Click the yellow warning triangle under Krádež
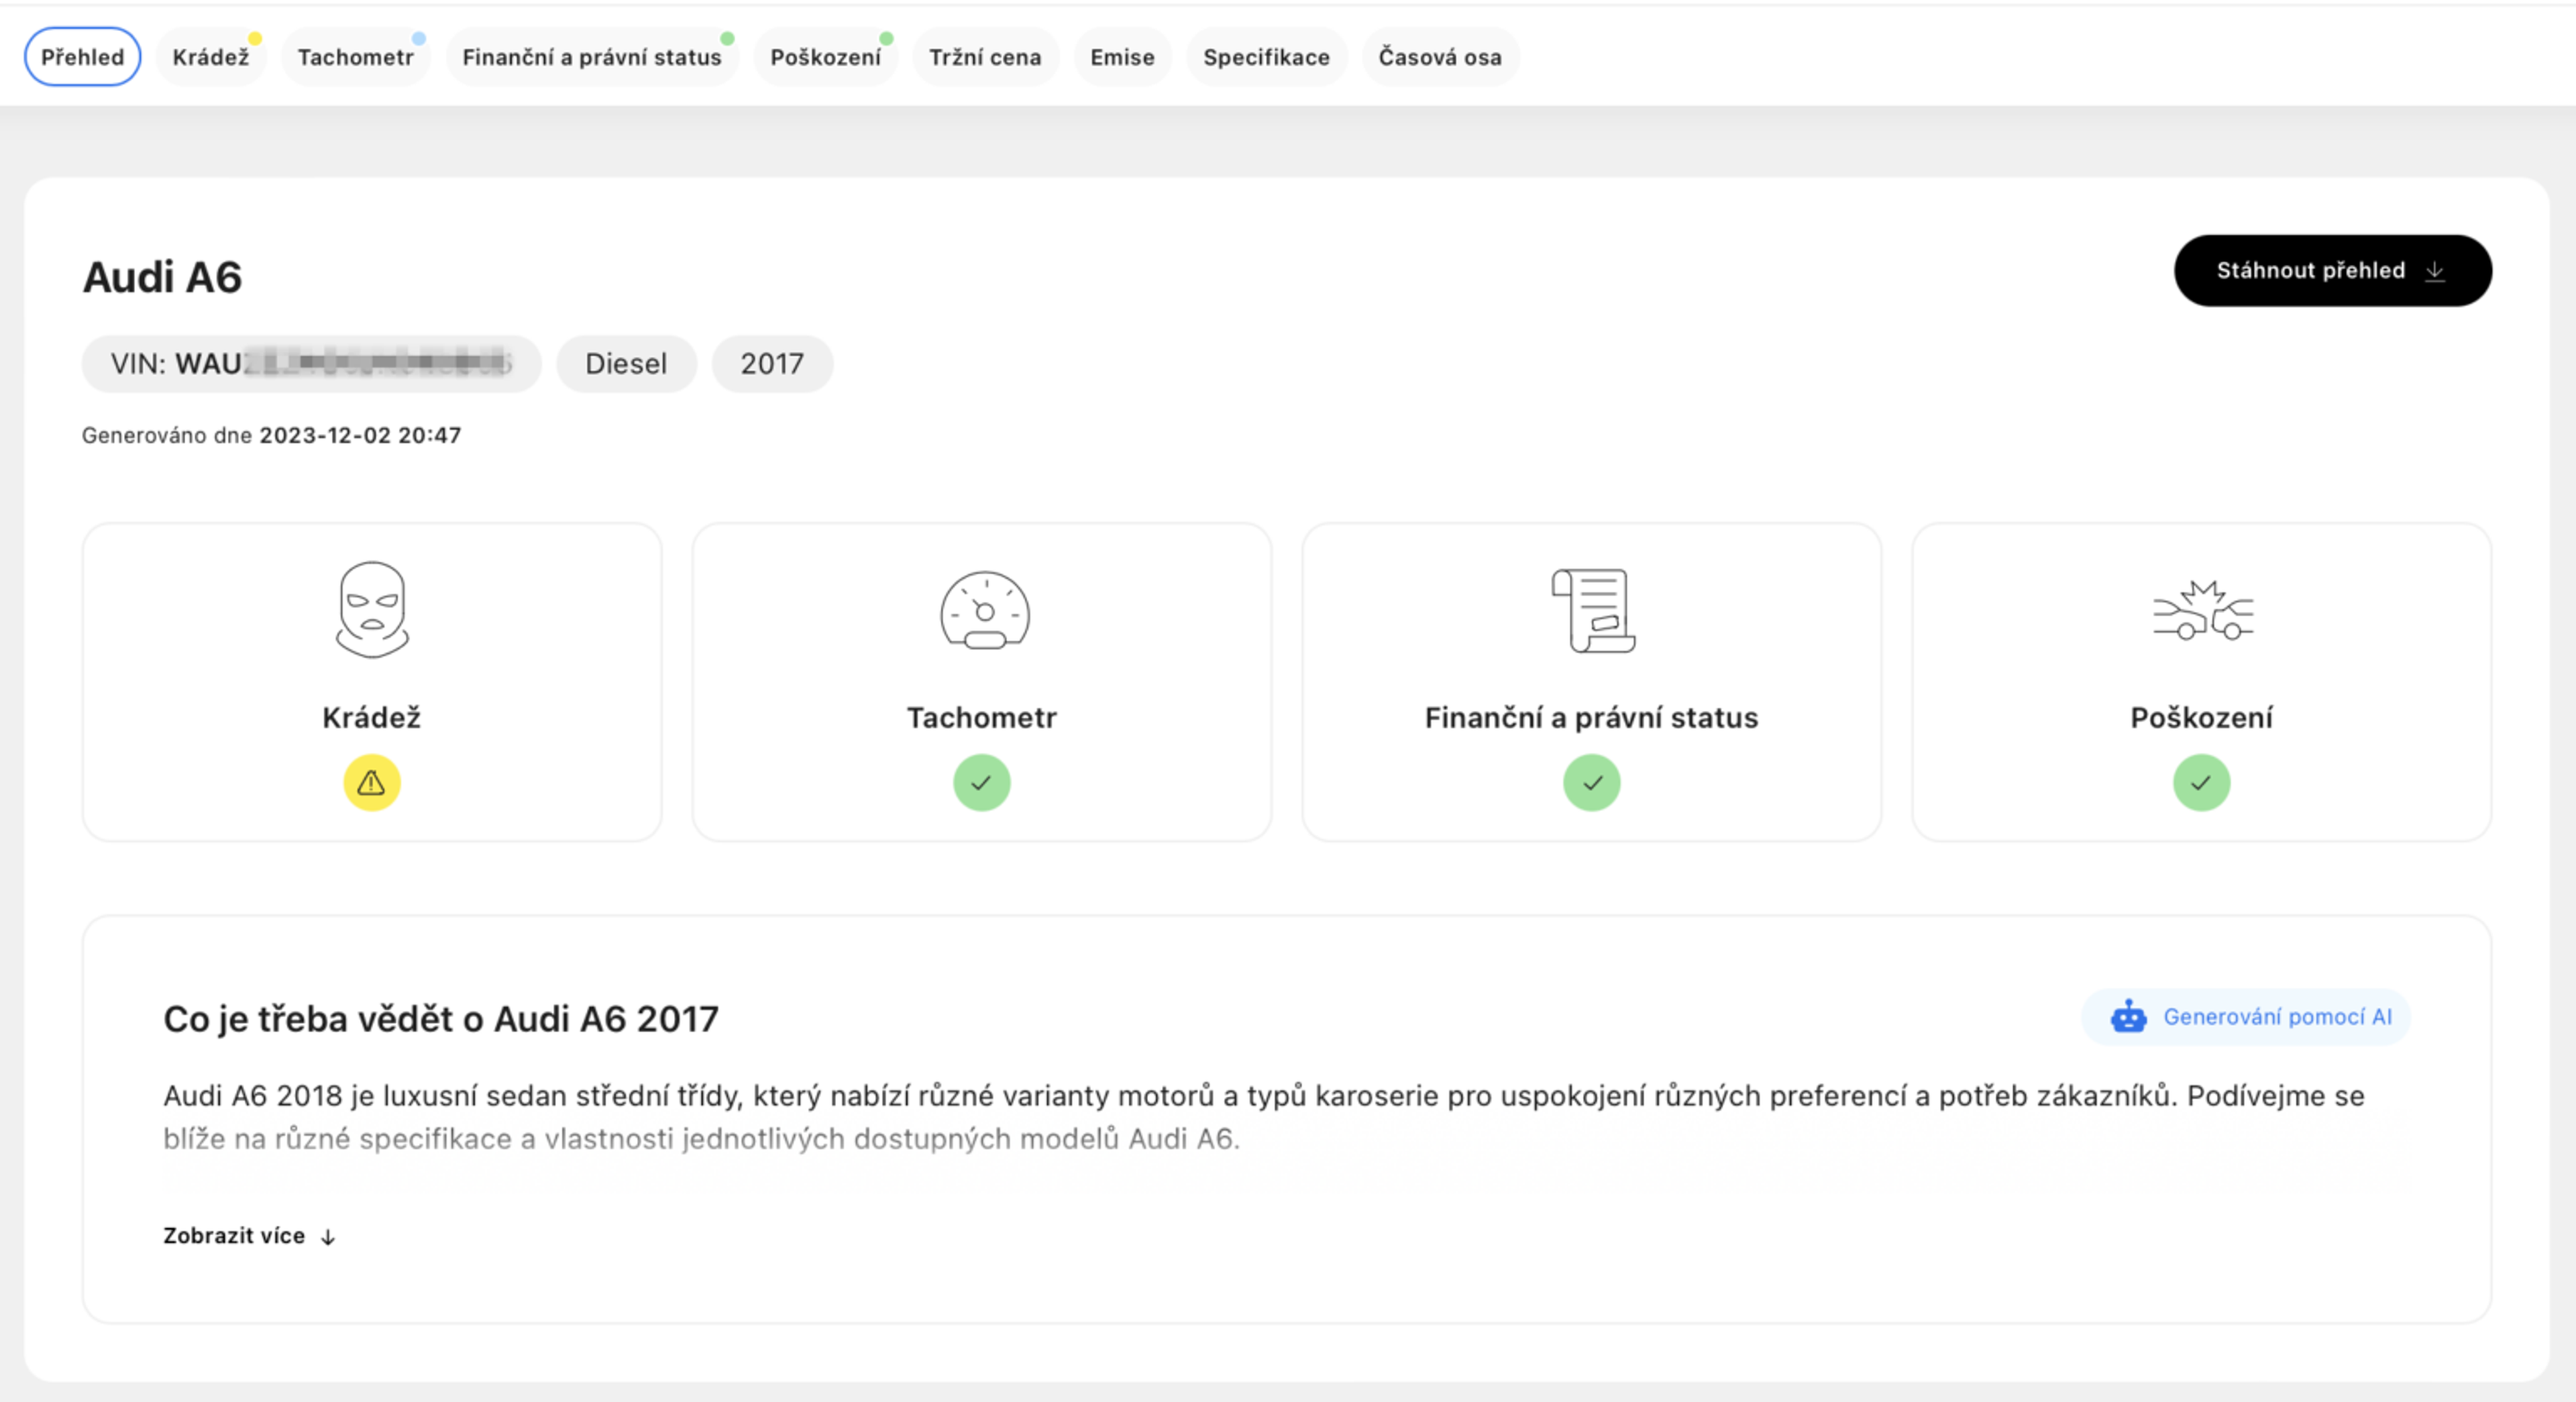2576x1402 pixels. (372, 782)
